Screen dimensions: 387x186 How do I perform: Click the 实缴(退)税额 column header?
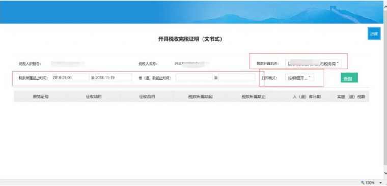(x=351, y=97)
